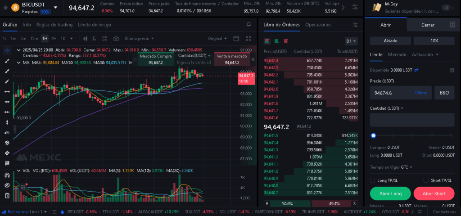
Task: Collapse the MA indicator legend chevron
Action: [19, 63]
